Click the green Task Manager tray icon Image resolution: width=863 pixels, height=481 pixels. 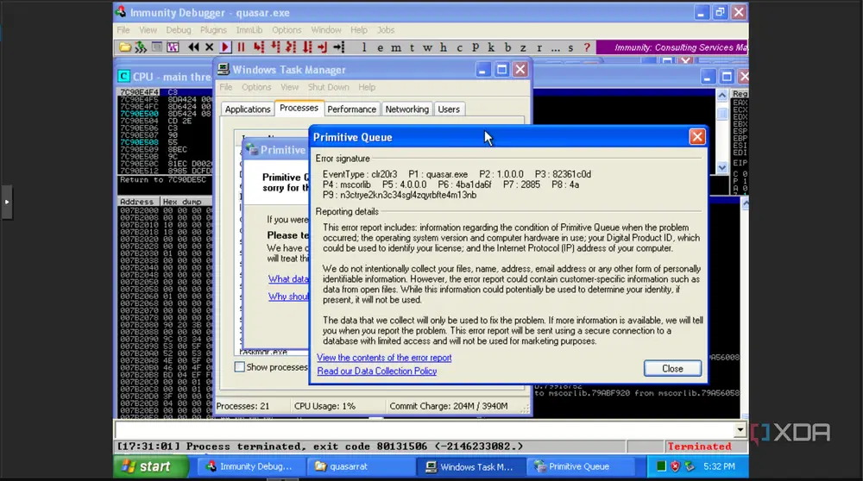(x=661, y=466)
